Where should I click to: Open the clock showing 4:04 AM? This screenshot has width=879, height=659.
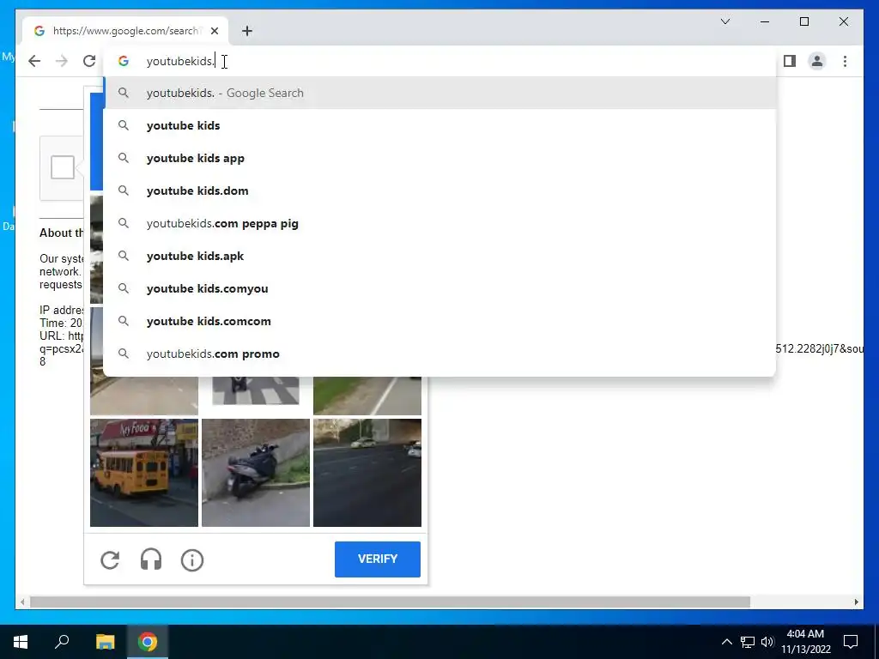pos(805,642)
